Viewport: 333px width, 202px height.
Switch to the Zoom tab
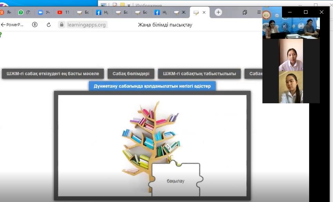tap(44, 12)
